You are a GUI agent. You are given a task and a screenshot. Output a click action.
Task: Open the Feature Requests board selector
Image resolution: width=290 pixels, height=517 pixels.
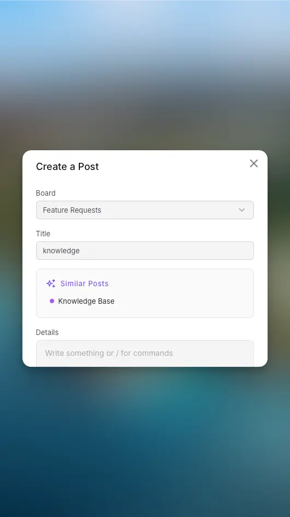145,210
